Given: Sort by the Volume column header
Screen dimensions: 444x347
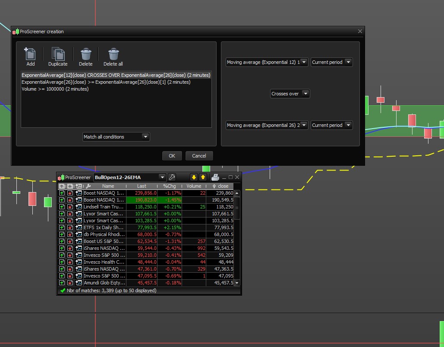Looking at the screenshot, I should [194, 186].
